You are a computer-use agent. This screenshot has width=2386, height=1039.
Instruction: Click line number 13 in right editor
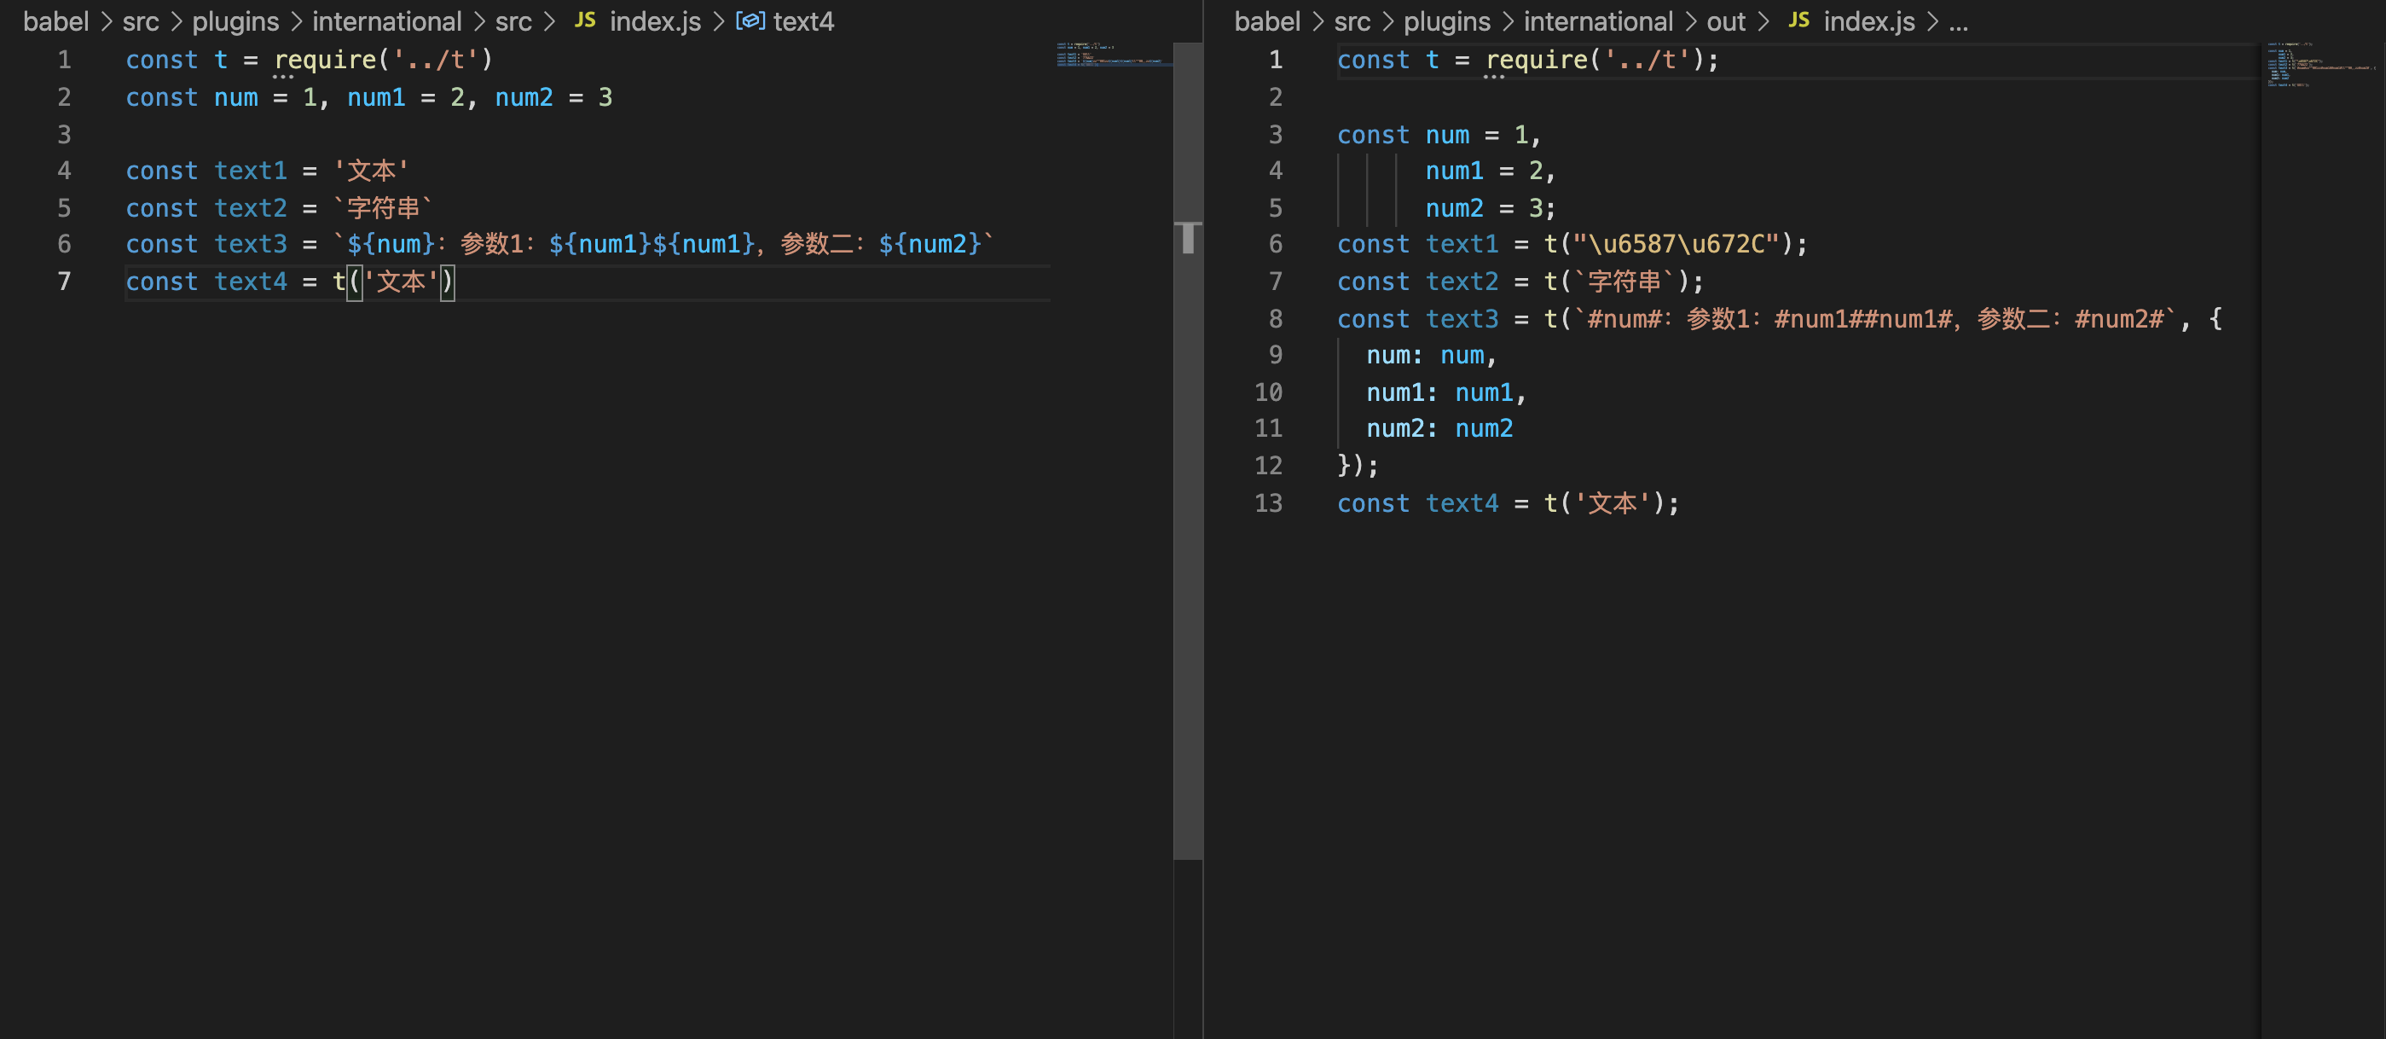(x=1267, y=503)
